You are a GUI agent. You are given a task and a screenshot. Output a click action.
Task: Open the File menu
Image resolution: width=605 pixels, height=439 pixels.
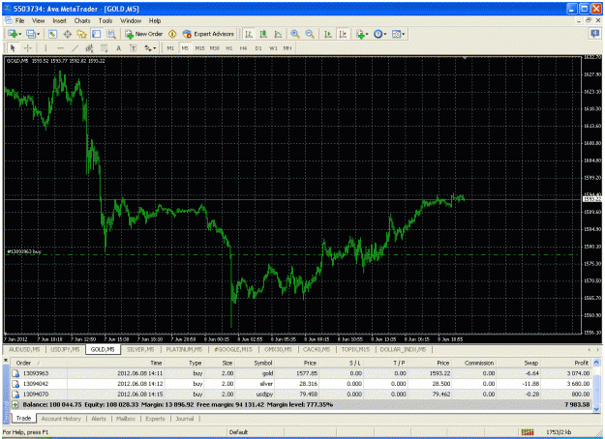point(19,21)
